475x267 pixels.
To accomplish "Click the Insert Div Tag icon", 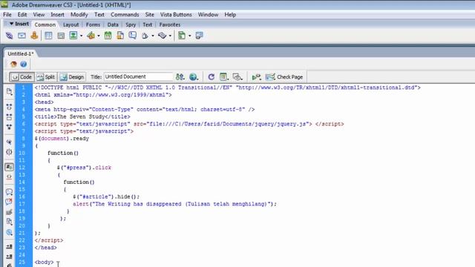I will pos(61,36).
